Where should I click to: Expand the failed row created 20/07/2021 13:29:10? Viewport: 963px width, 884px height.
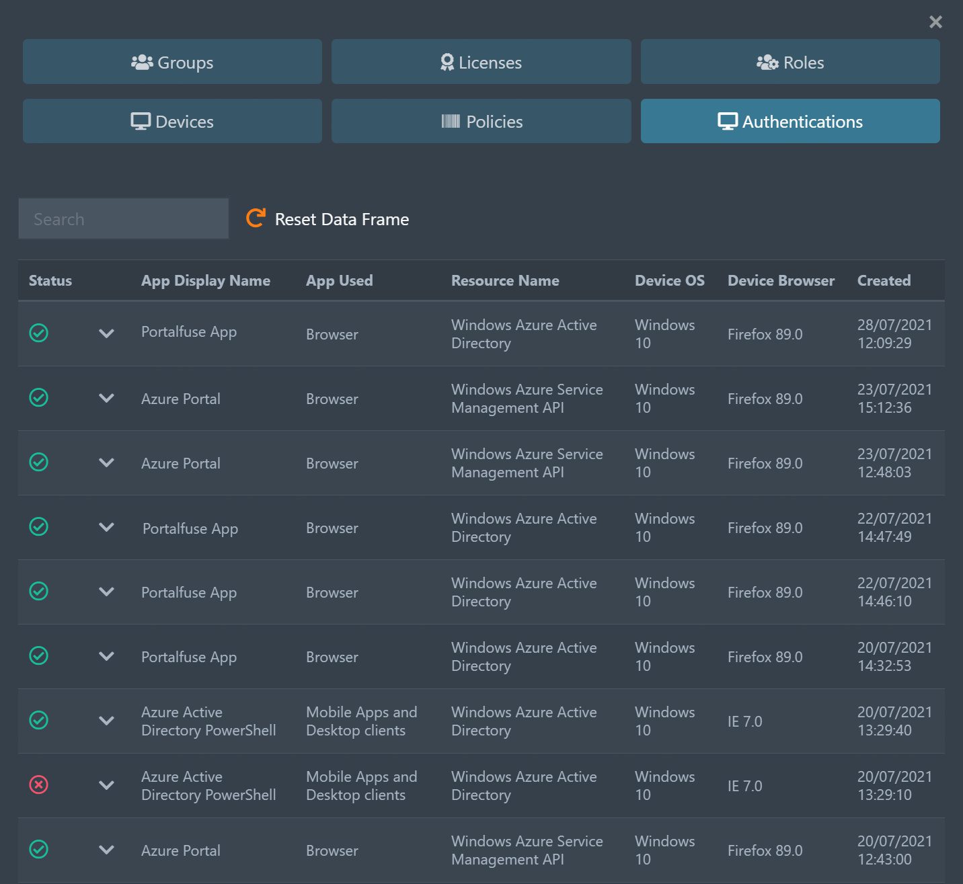pos(106,785)
